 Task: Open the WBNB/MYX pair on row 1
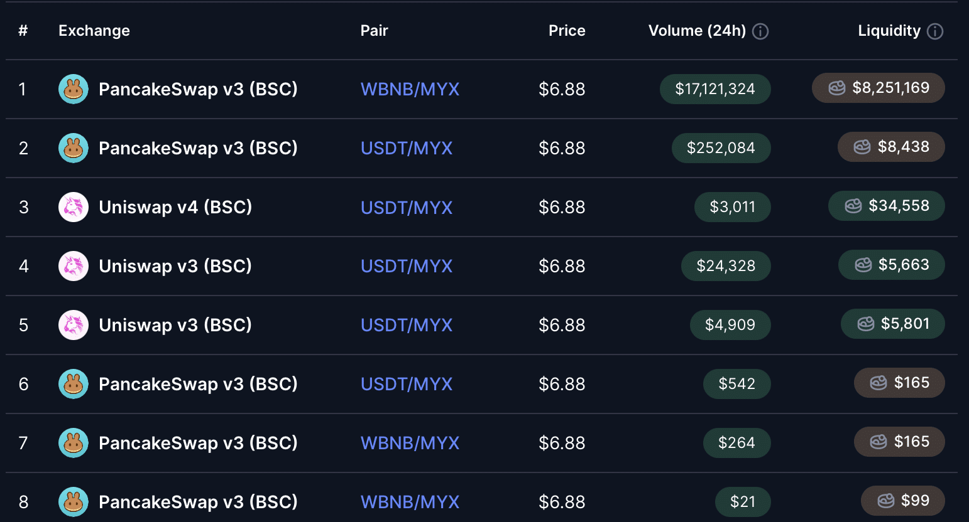[x=410, y=89]
